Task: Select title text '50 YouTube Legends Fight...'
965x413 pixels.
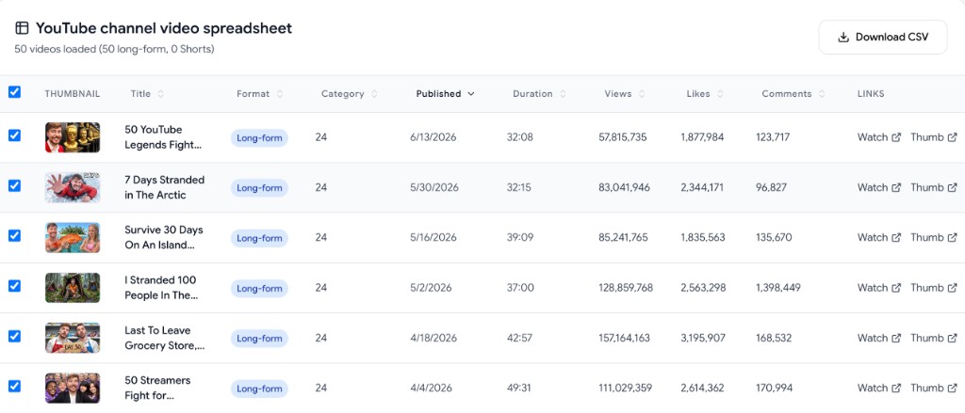Action: coord(162,137)
